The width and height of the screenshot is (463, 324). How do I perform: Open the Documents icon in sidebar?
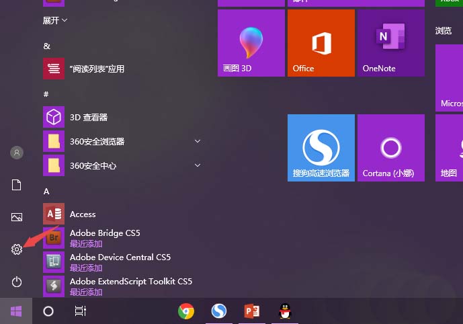pyautogui.click(x=17, y=185)
